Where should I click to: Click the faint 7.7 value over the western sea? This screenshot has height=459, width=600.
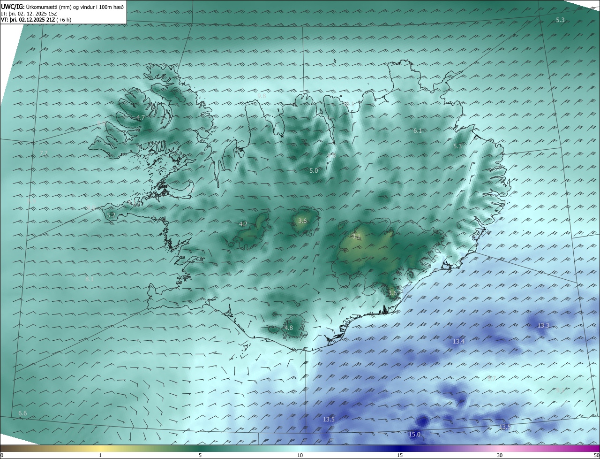pos(44,153)
